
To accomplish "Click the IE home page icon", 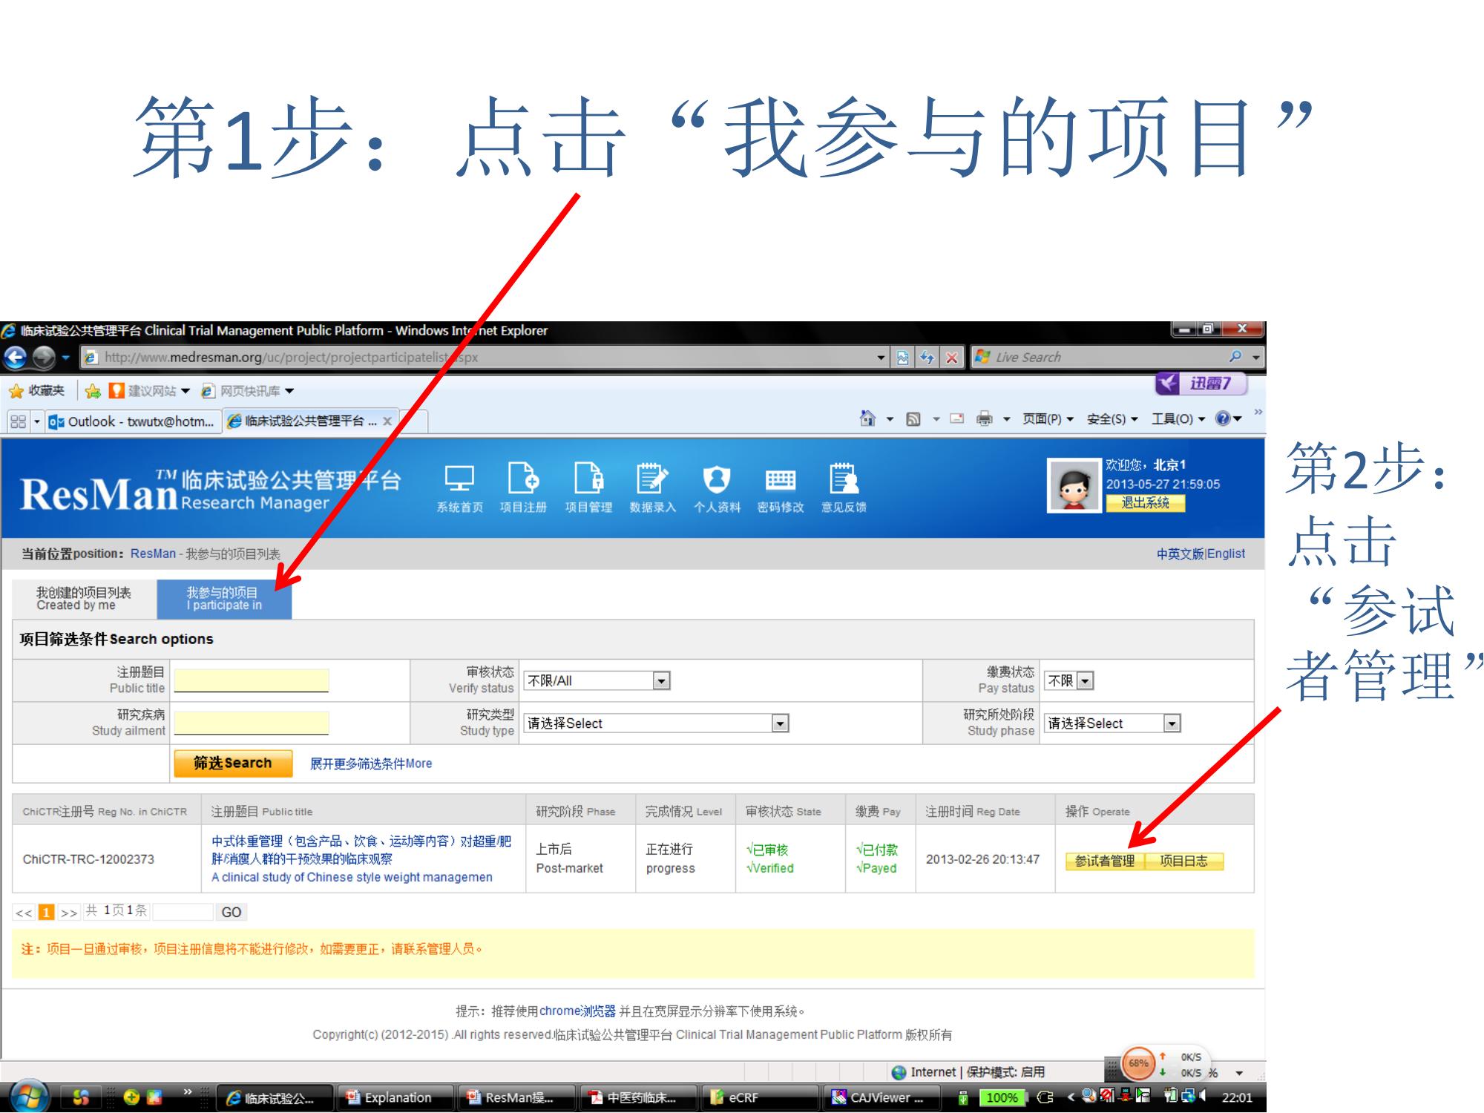I will (x=867, y=418).
